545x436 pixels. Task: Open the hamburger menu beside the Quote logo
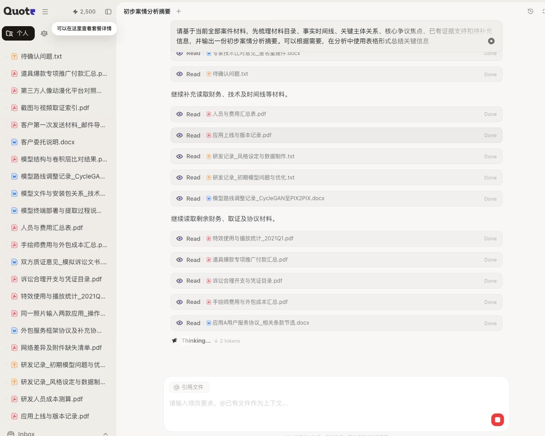(x=45, y=12)
